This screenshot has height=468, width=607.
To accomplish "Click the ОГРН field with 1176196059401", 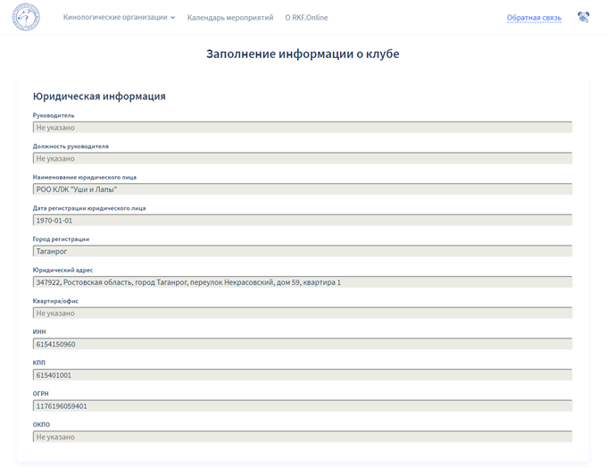I will point(302,406).
